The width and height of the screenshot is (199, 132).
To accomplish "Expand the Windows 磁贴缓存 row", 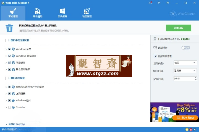I will tap(6, 56).
